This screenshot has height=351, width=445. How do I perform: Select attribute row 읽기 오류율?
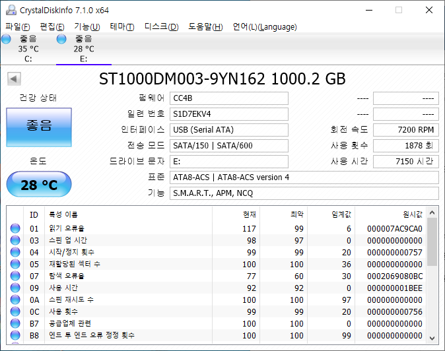(x=217, y=228)
